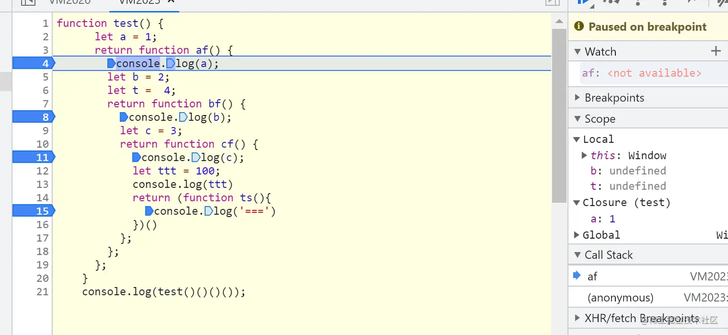Add a watch expression with plus icon
The image size is (728, 335).
pyautogui.click(x=716, y=51)
